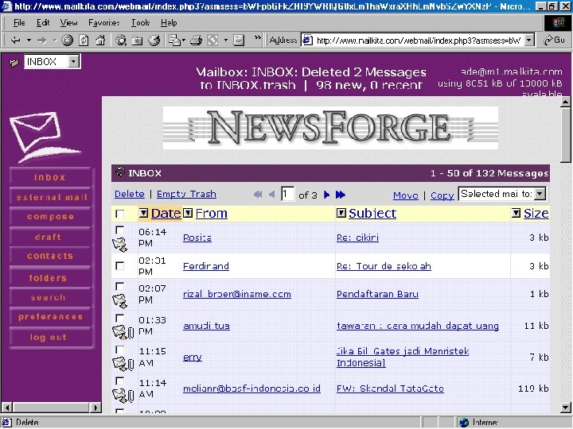This screenshot has height=429, width=573.
Task: Click the external mail sidebar button
Action: (50, 197)
